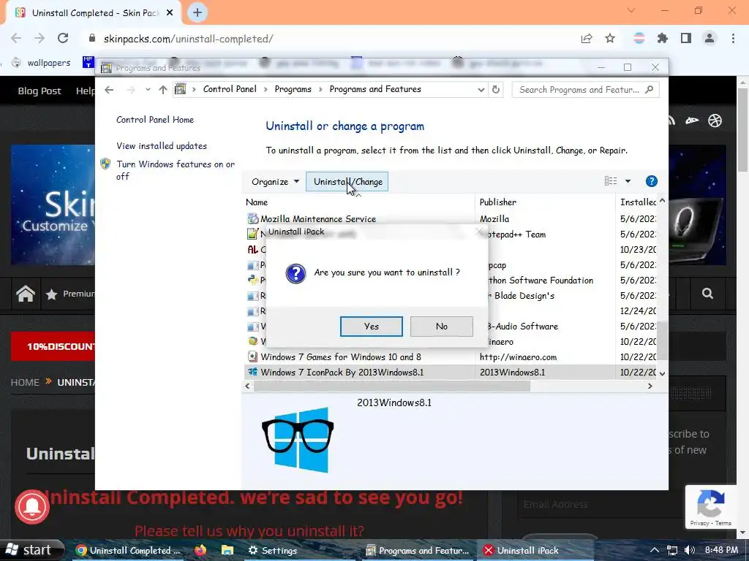This screenshot has height=561, width=749.
Task: Select Programs in the breadcrumb path
Action: pos(293,89)
